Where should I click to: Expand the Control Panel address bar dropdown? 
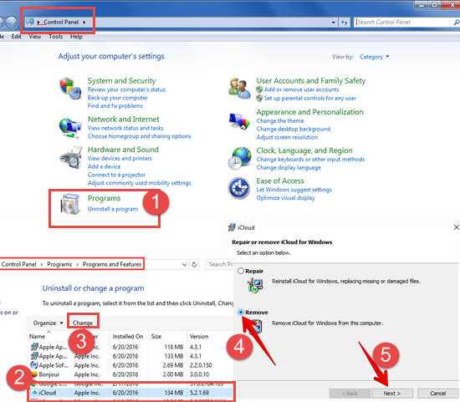[333, 23]
